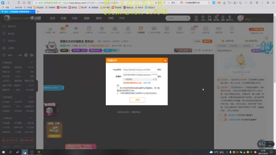
Task: Focus the rtmp address input field
Action: pyautogui.click(x=140, y=70)
